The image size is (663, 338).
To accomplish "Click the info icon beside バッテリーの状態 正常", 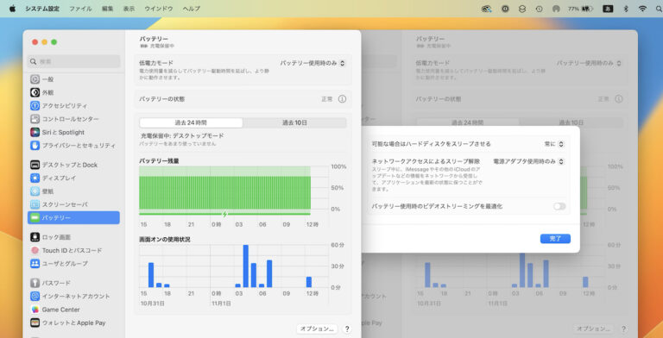I will (x=342, y=99).
